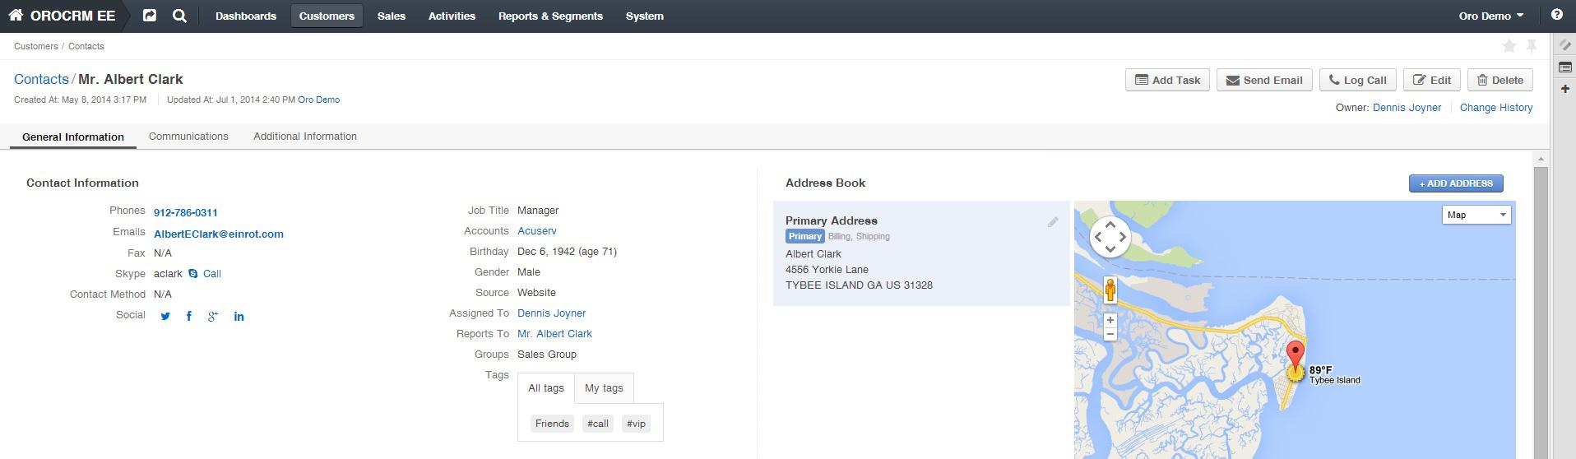
Task: Click the Primary address badge
Action: point(805,236)
